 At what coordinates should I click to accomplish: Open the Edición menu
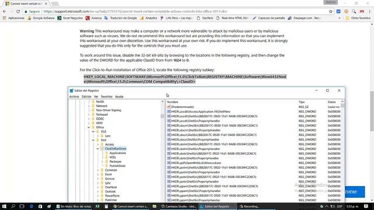click(86, 97)
